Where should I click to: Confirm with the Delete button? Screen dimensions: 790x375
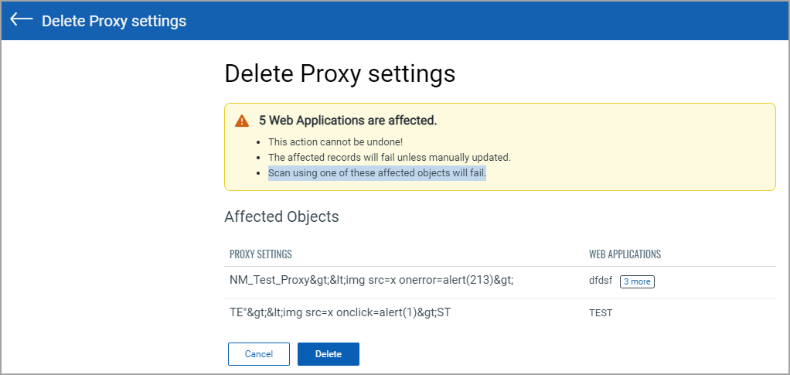[329, 354]
